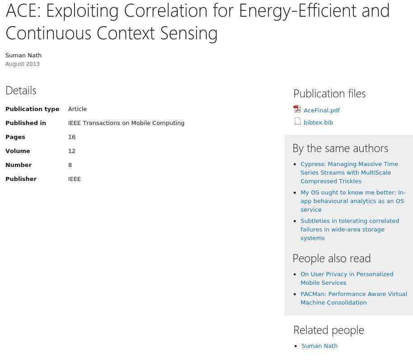Click the 'Related people' heading
413x361 pixels.
pos(328,330)
